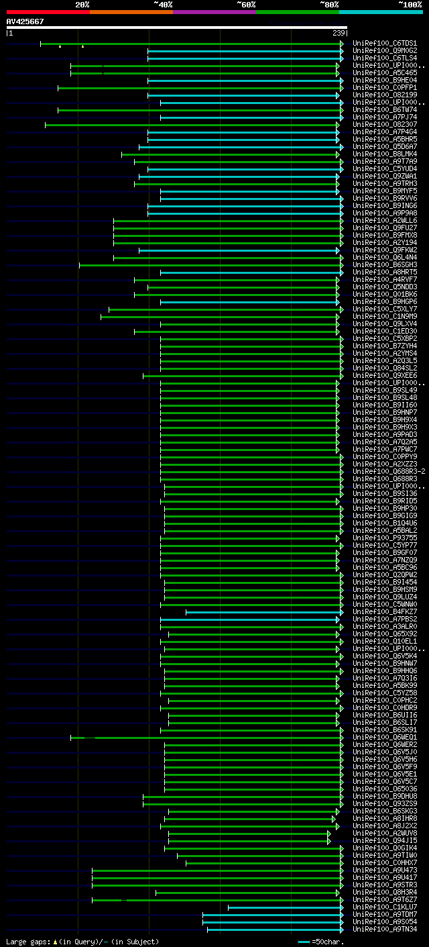Click the cyan alignment bar for Q9M0G2
This screenshot has height=947, width=429.
click(245, 50)
